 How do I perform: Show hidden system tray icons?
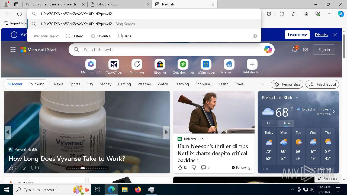(x=292, y=190)
